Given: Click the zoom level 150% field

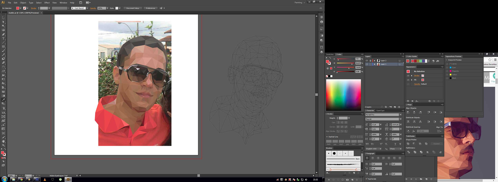Looking at the screenshot, I should (11, 176).
